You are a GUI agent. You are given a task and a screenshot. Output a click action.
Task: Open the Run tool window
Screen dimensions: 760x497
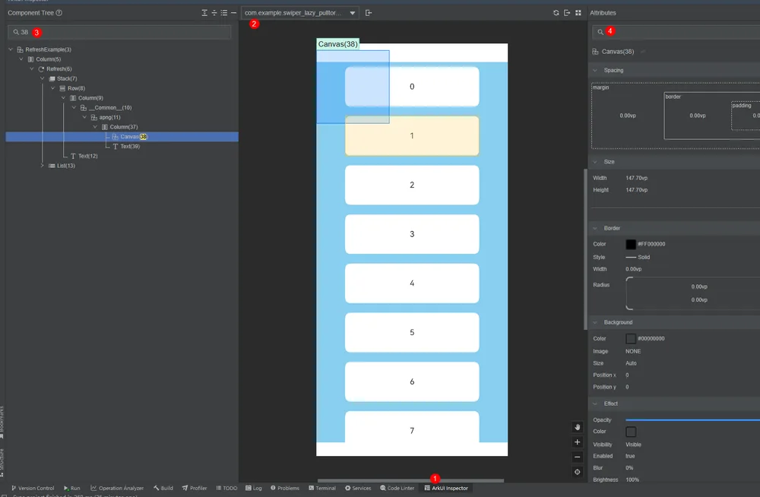point(71,489)
